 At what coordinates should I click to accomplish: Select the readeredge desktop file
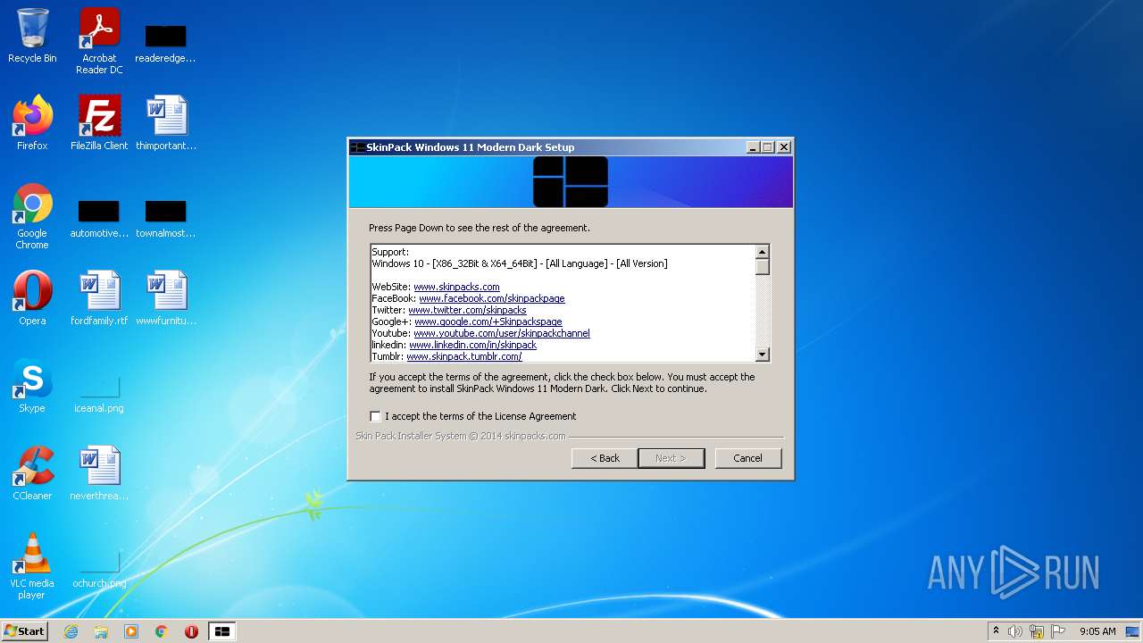[165, 41]
